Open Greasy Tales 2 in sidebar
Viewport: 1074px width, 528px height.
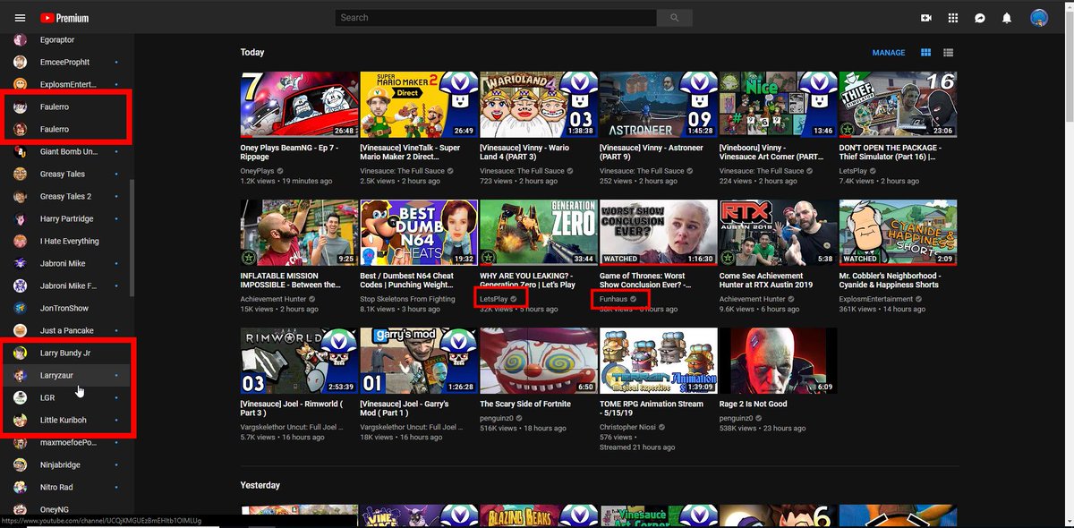coord(64,196)
